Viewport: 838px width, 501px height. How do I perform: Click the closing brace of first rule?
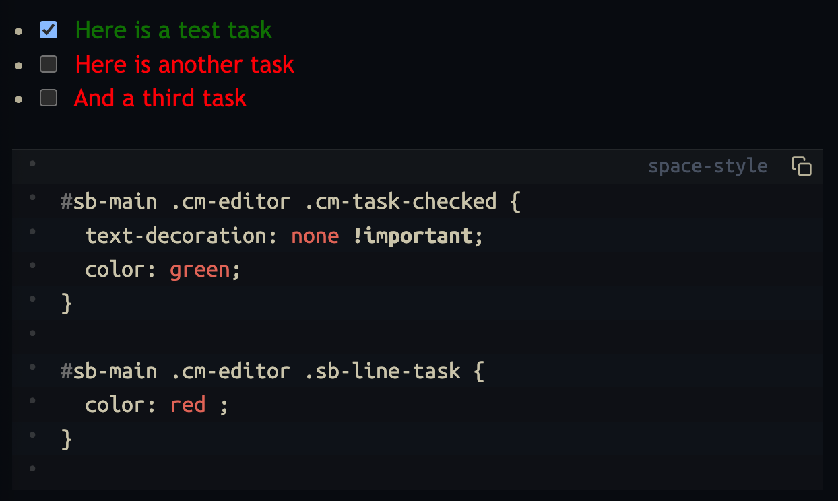point(66,304)
